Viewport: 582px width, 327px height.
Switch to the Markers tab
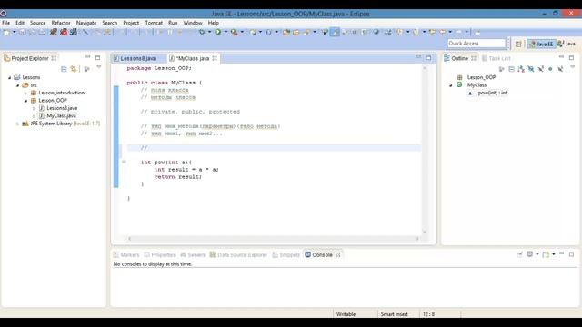(x=126, y=254)
